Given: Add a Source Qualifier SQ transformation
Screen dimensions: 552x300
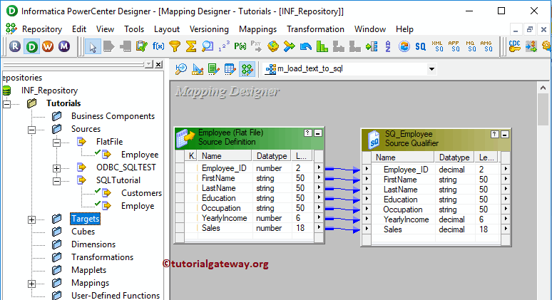Looking at the screenshot, I should 420,46.
